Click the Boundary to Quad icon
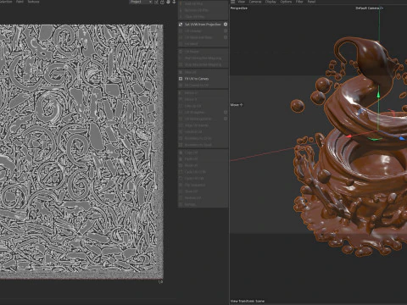This screenshot has width=407, height=305. (x=181, y=145)
